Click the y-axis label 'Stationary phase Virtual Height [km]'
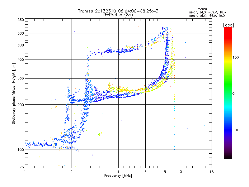This screenshot has width=249, height=187. 14,93
